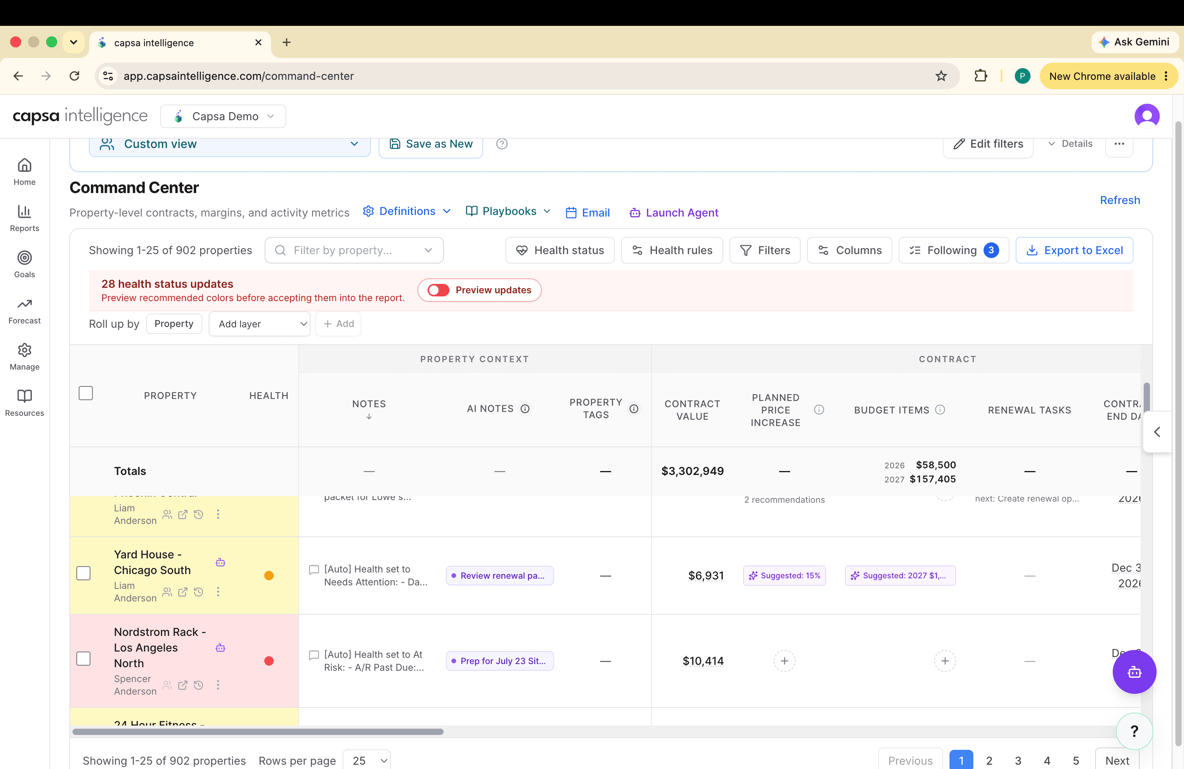The image size is (1184, 769).
Task: Click Export to Excel
Action: [1074, 250]
